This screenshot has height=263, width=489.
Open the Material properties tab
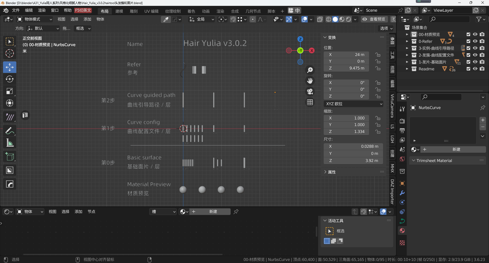coord(402,231)
